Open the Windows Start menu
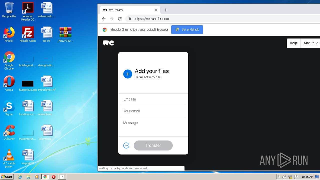This screenshot has width=320, height=180. tap(7, 177)
